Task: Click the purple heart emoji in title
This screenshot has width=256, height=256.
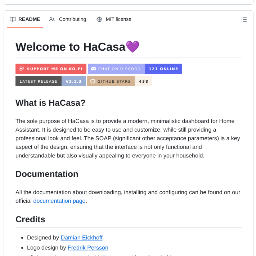Action: pyautogui.click(x=133, y=47)
